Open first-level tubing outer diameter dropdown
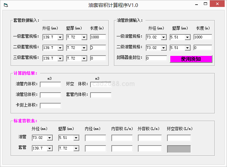227x167 pixels. tap(163, 37)
